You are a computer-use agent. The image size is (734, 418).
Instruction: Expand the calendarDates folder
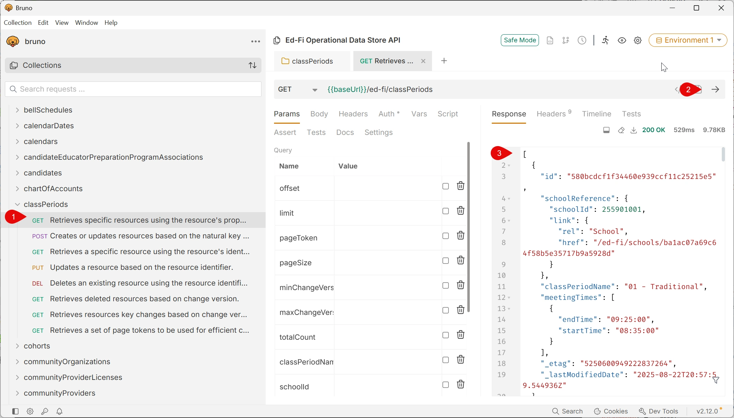click(x=17, y=126)
